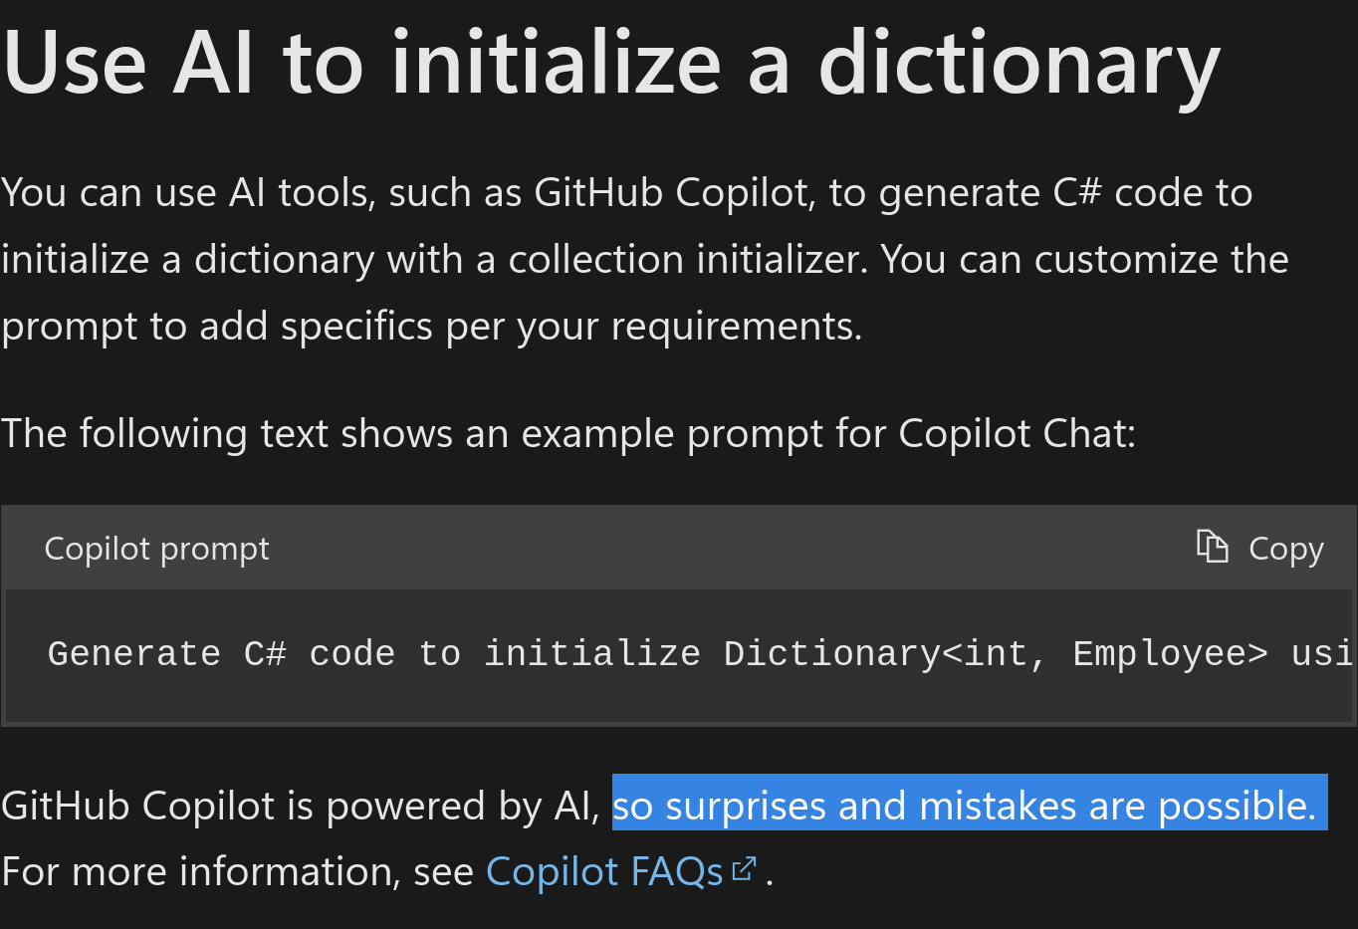Click 'prompt to add specifics' paragraph line
Viewport: 1358px width, 929px height.
click(217, 326)
